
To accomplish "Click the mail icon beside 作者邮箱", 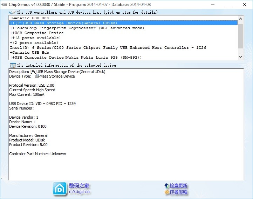I will coord(166,192).
